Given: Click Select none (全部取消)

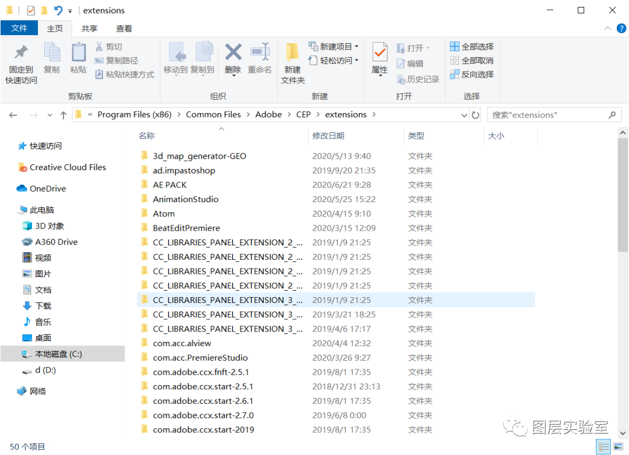Looking at the screenshot, I should point(472,61).
